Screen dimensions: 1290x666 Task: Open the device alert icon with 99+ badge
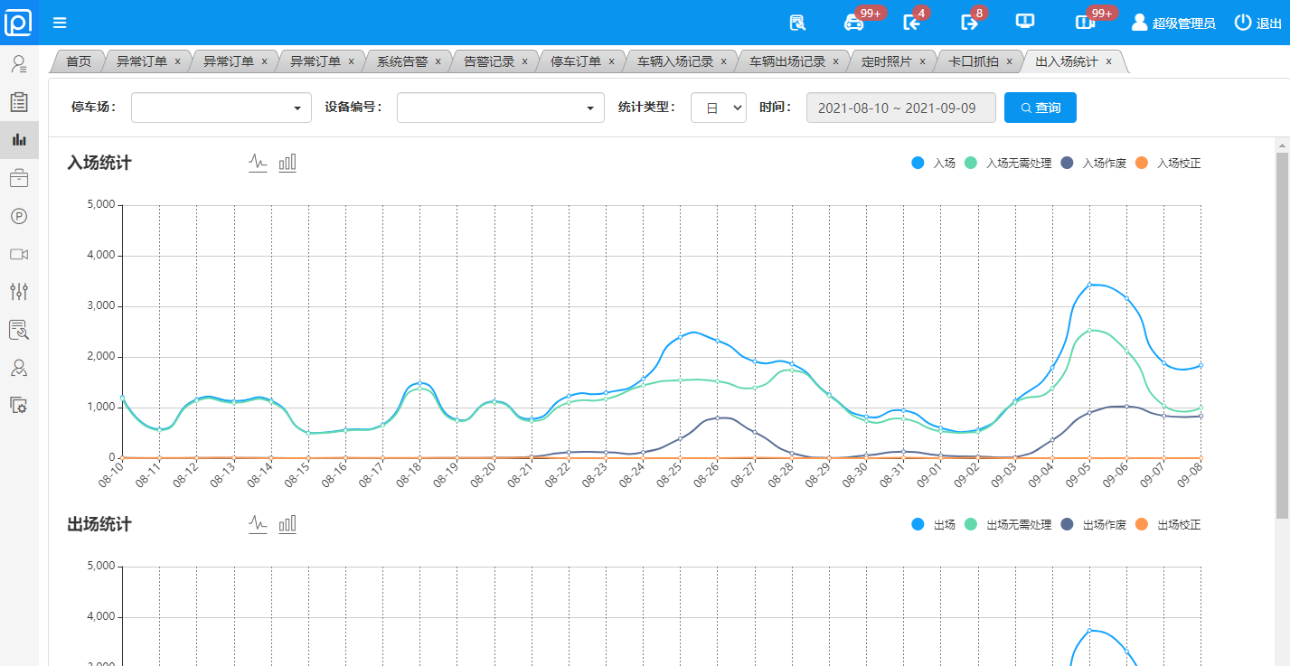point(1085,23)
